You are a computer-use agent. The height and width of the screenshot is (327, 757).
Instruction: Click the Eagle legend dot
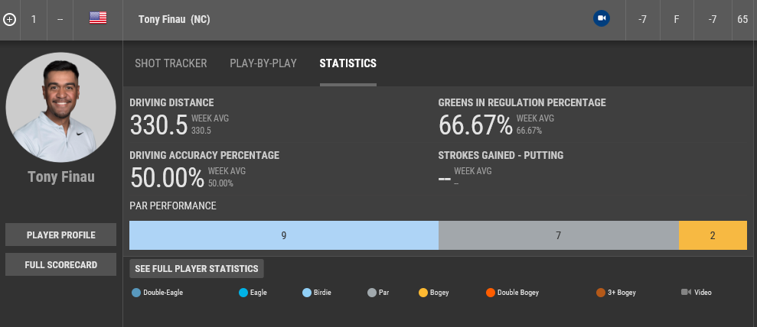pyautogui.click(x=243, y=292)
